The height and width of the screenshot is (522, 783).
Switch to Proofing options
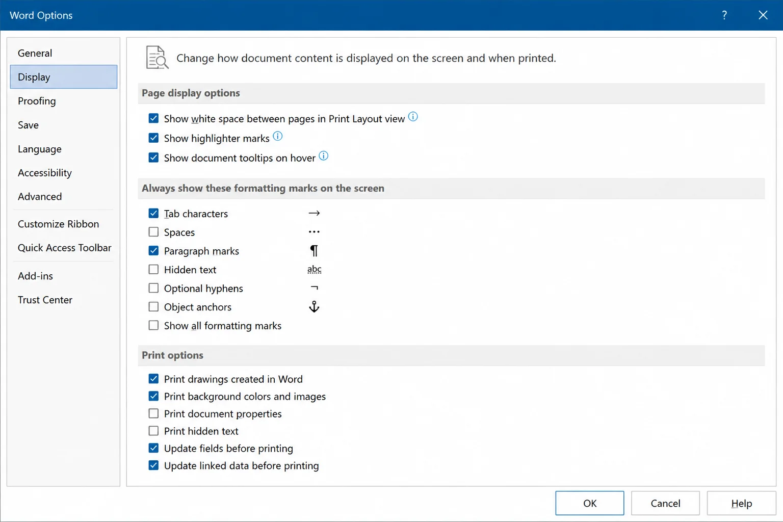pyautogui.click(x=64, y=101)
